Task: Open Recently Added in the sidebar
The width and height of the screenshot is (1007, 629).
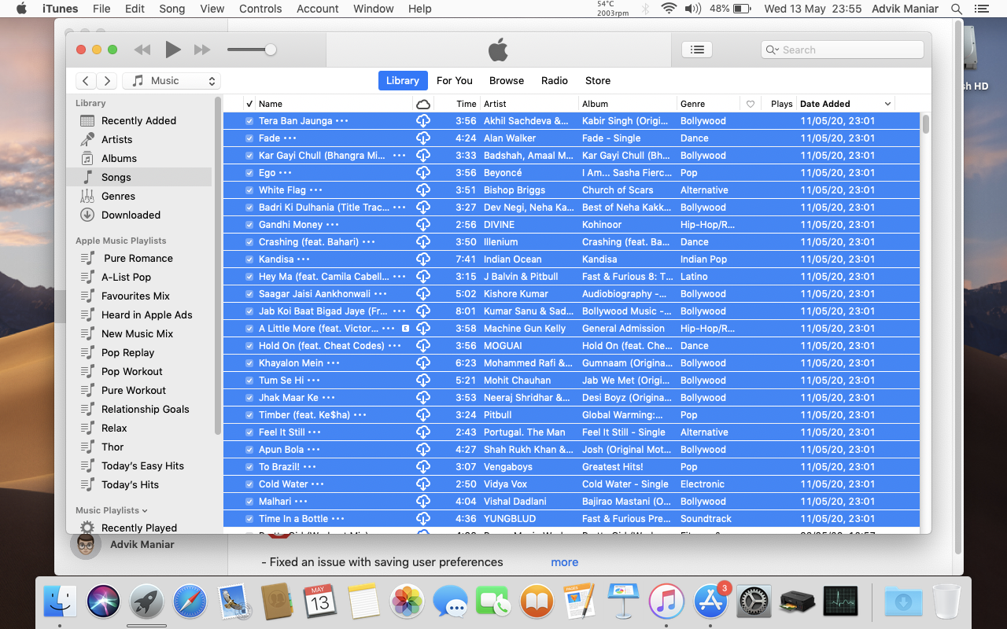Action: click(x=138, y=121)
